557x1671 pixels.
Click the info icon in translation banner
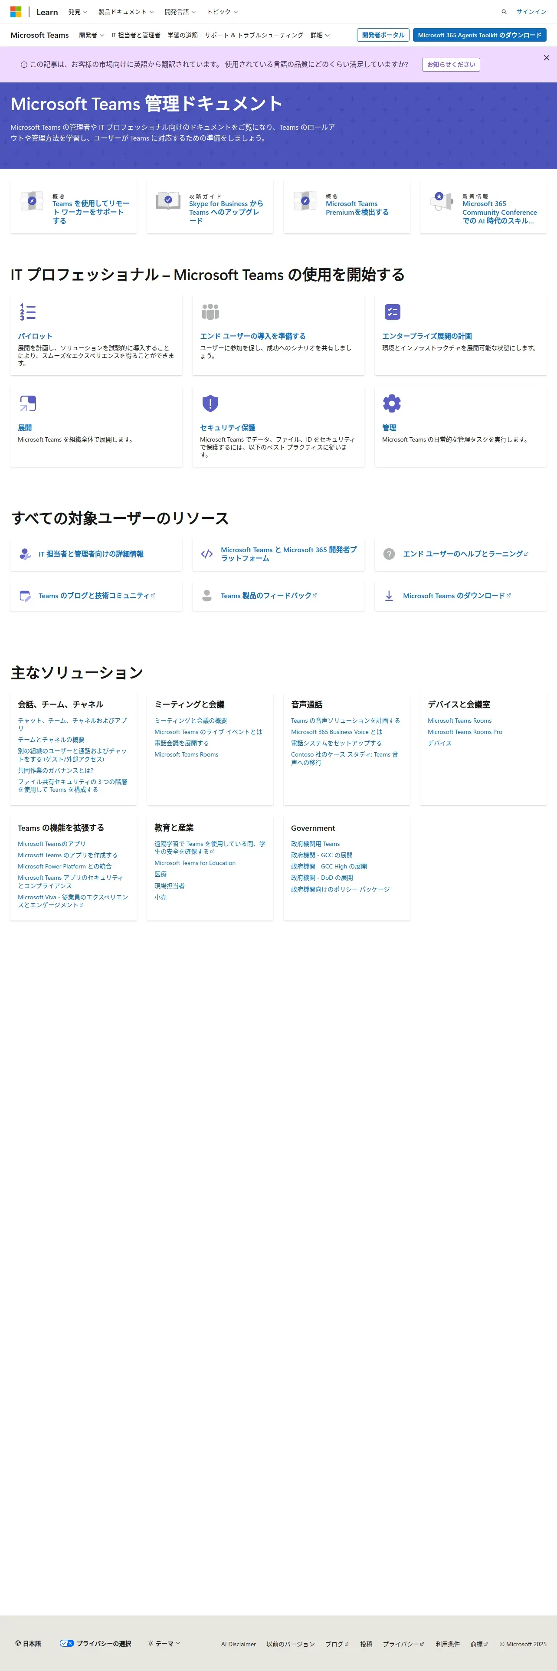24,65
